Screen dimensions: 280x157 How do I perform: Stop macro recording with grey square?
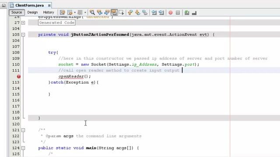tap(178, 13)
